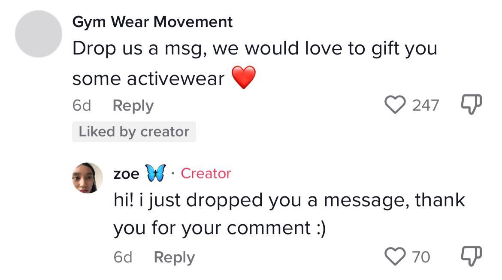Open the Gym Wear Movement username link
Screen dimensions: 502x280
(152, 22)
